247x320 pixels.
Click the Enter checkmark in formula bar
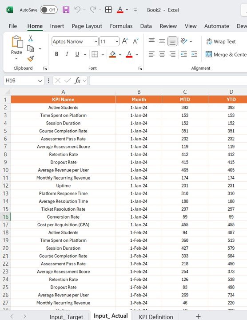pos(68,80)
